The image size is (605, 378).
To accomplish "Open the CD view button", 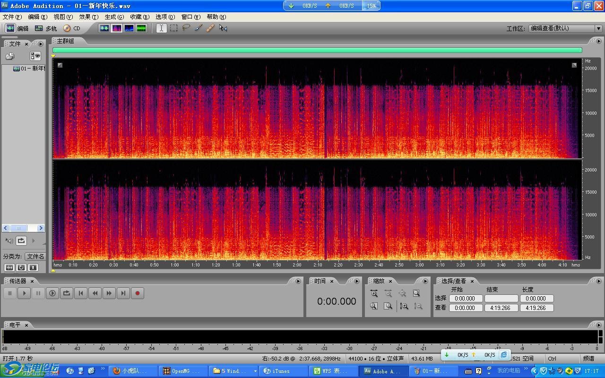I will click(x=72, y=28).
